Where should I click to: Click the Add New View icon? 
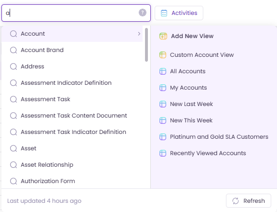coord(163,36)
